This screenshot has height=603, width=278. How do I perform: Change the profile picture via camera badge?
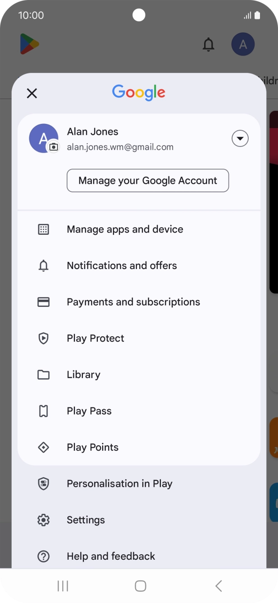54,146
